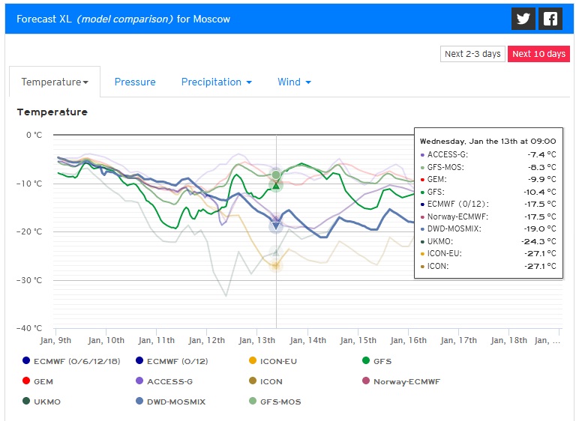
Task: Toggle UKMO series in legend
Action: pyautogui.click(x=41, y=402)
